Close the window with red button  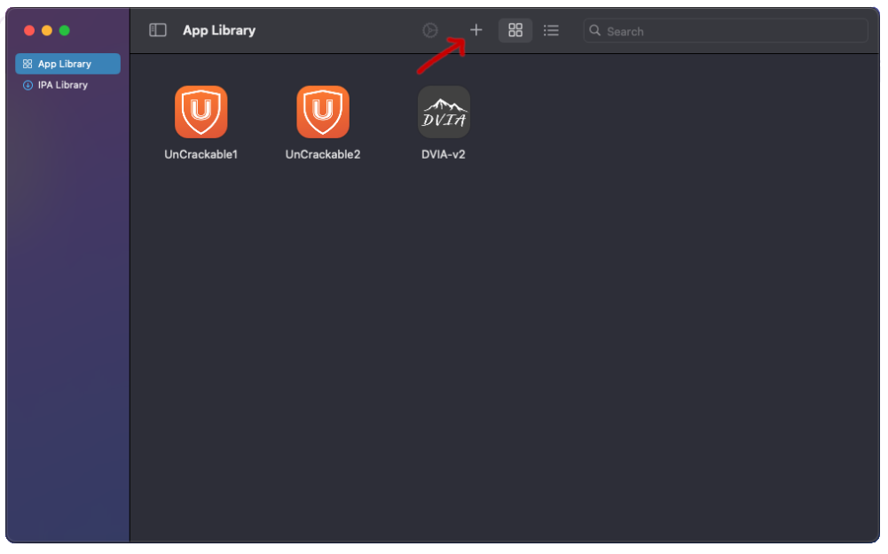[29, 30]
